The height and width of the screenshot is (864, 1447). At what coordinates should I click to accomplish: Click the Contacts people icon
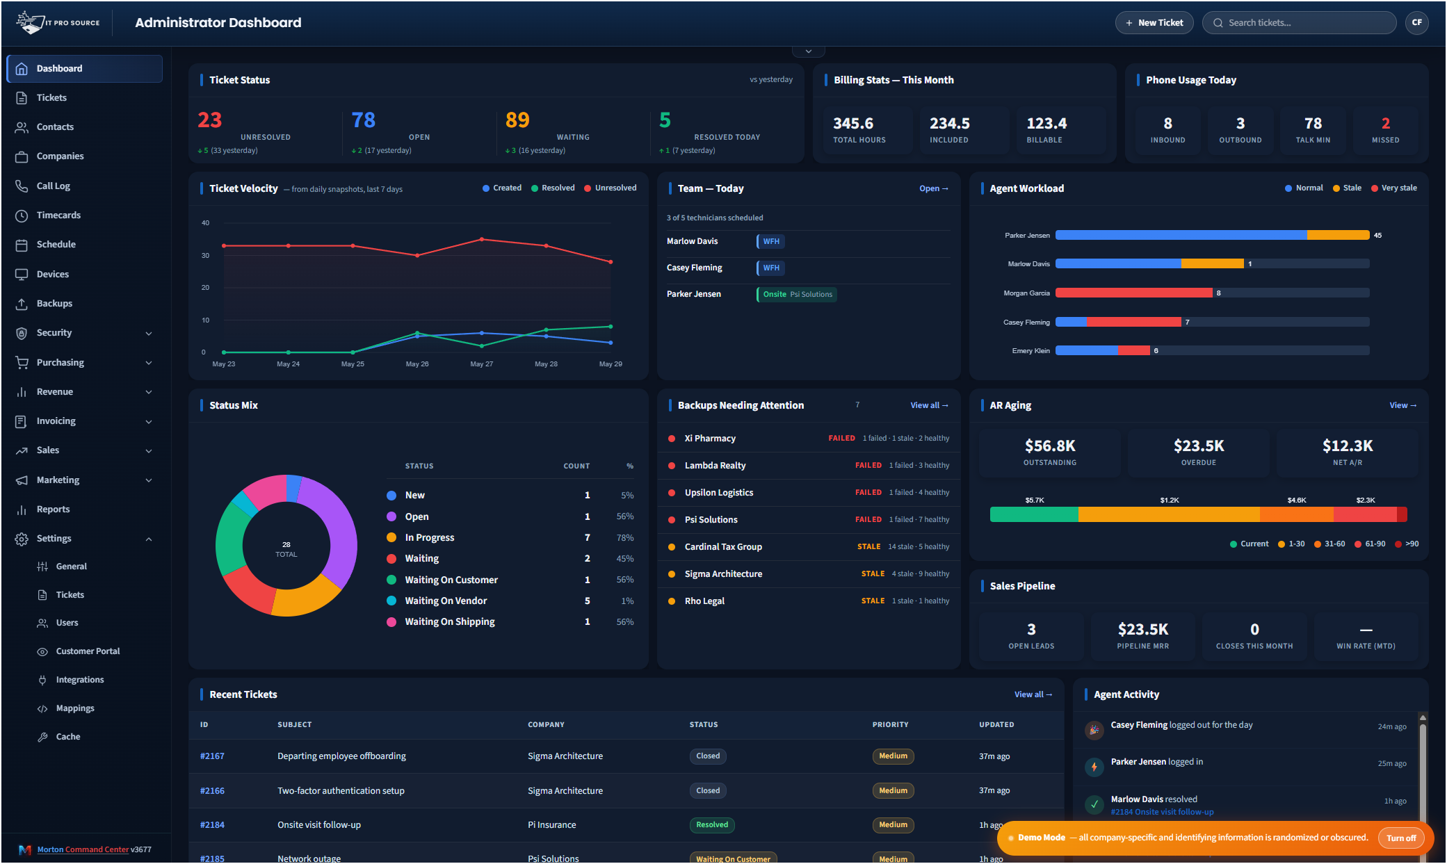pyautogui.click(x=22, y=127)
